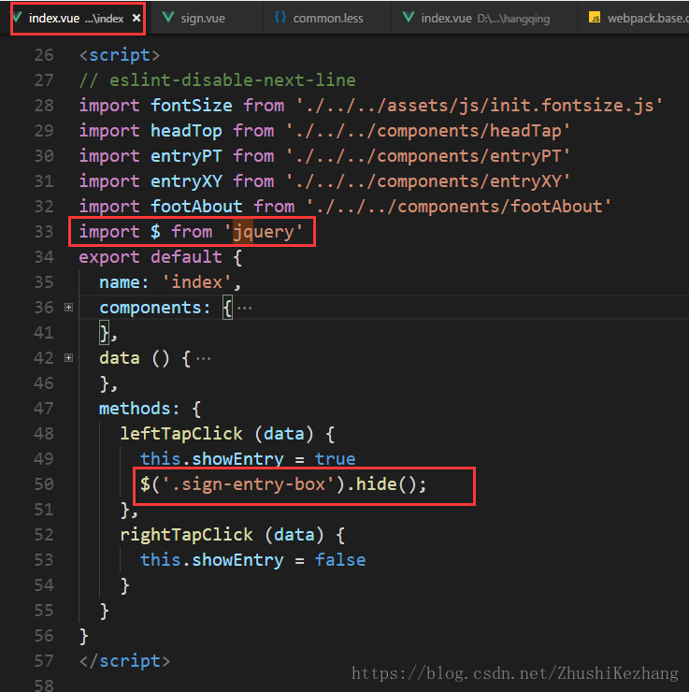
Task: Click the Vue icon on the hangqing index.vue tab
Action: [x=408, y=18]
